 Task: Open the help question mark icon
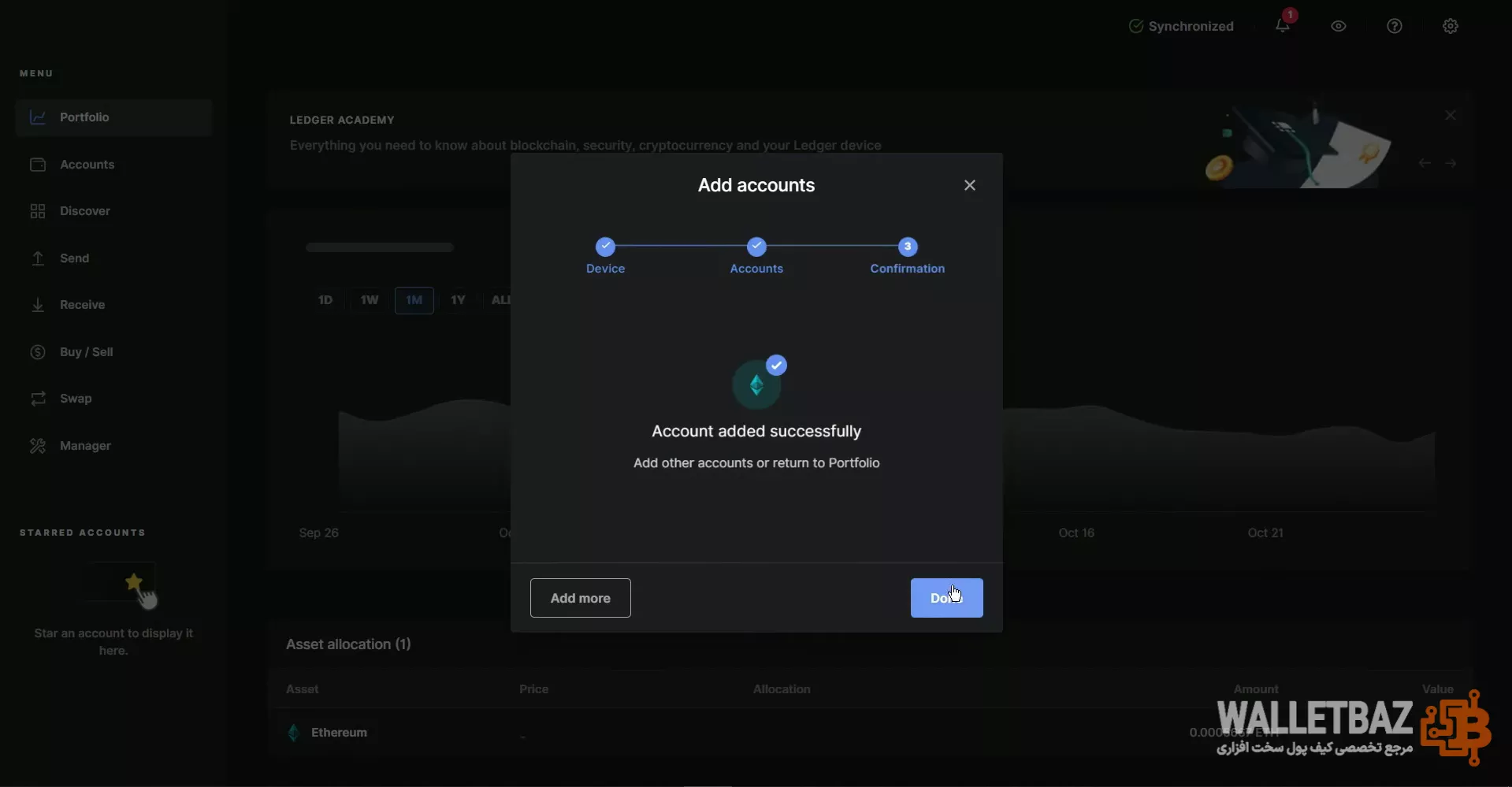(1395, 26)
